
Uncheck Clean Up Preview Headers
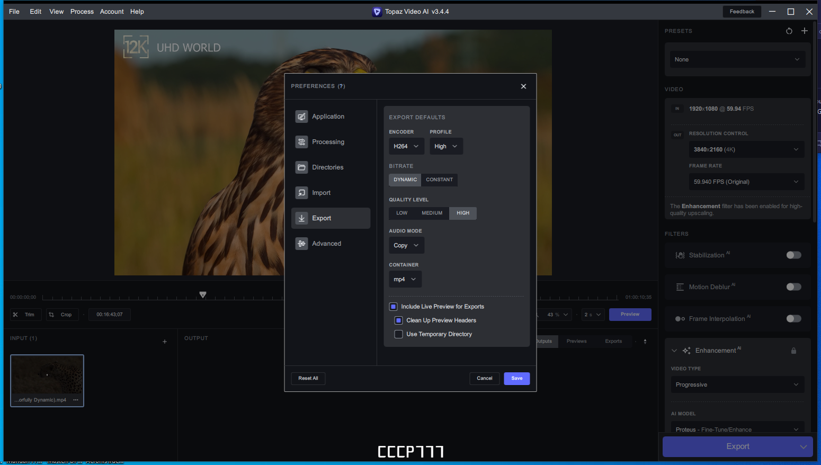(399, 320)
